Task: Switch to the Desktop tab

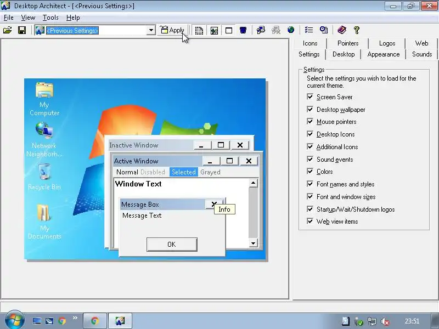Action: coord(344,54)
